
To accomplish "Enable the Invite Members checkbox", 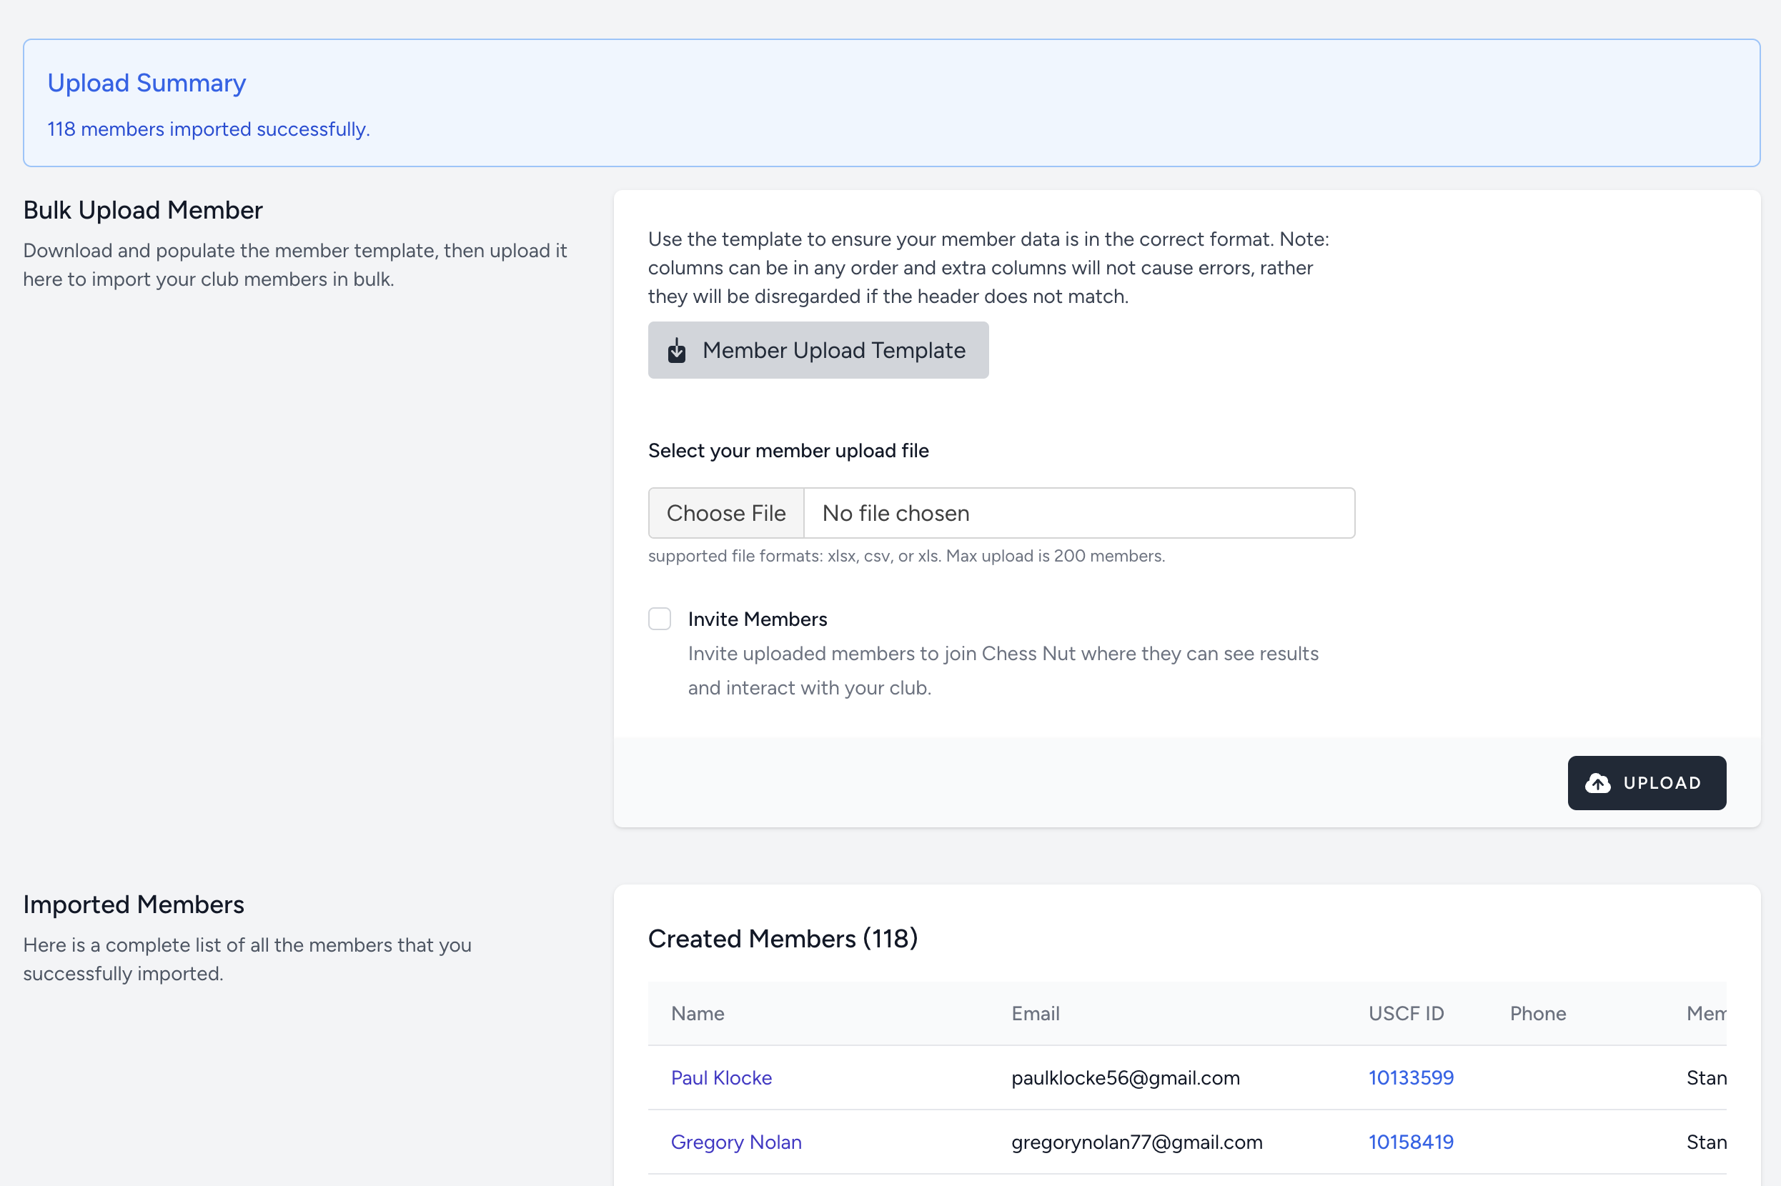I will [660, 619].
